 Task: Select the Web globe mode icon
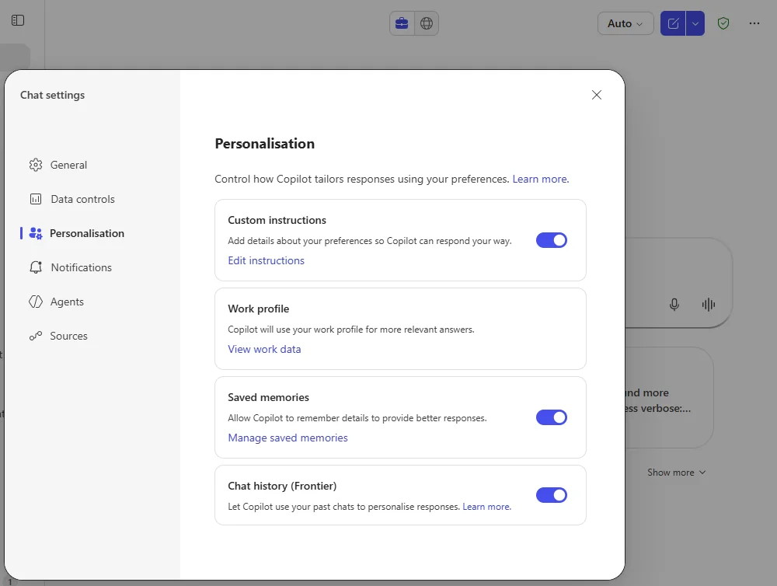427,23
